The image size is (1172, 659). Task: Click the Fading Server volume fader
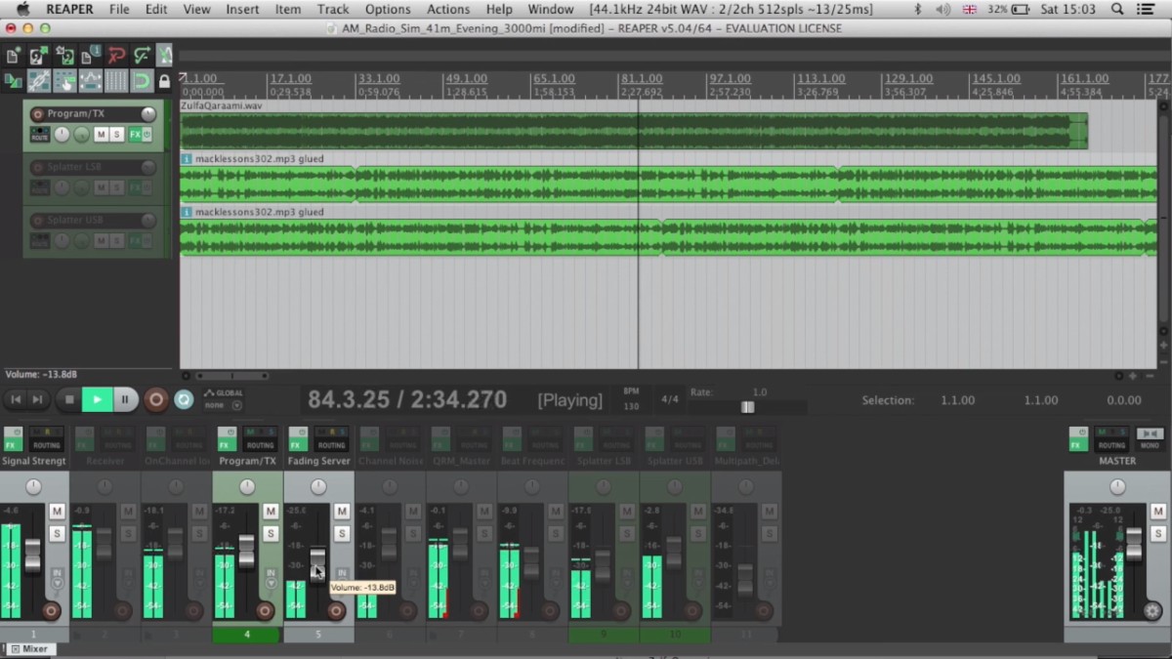317,564
